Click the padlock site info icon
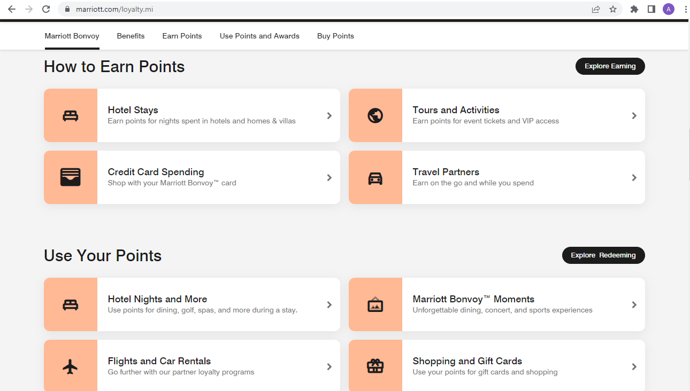 click(67, 9)
